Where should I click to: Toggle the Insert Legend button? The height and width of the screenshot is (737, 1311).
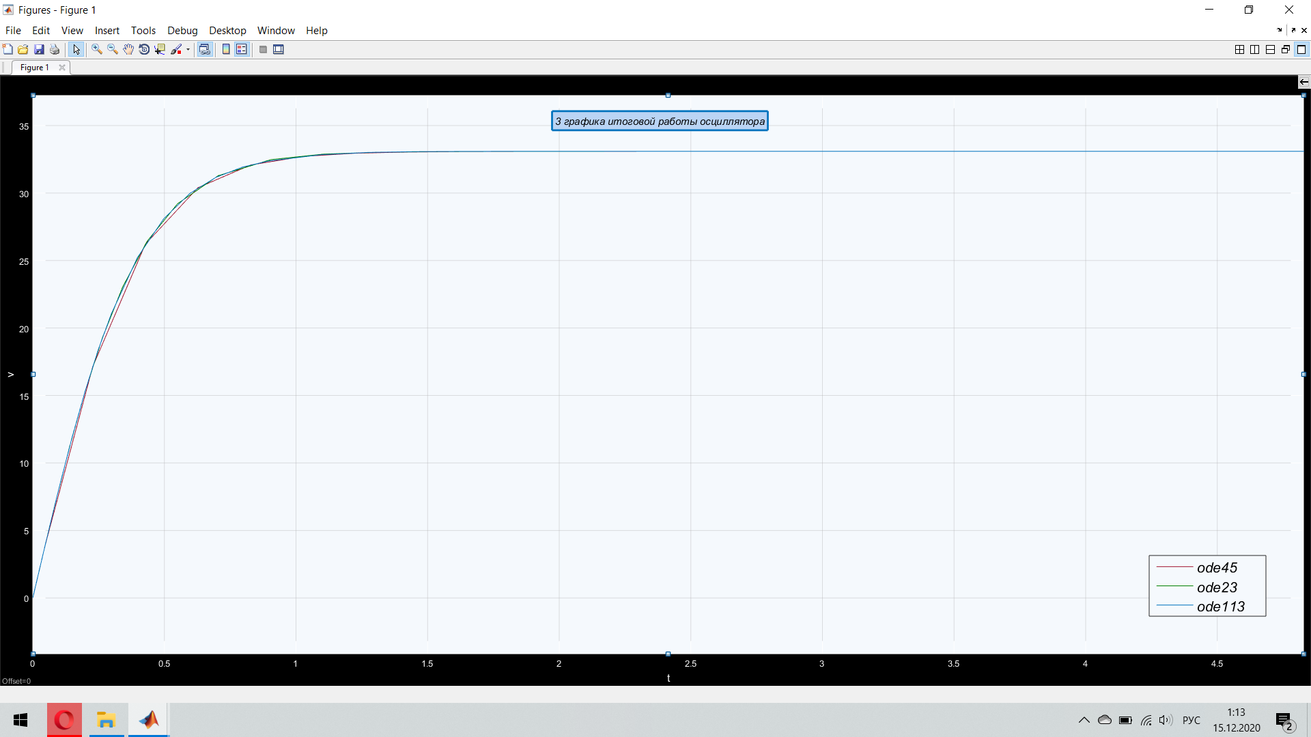(241, 49)
